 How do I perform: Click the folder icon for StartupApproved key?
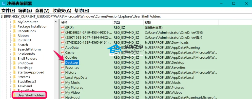pos(14,72)
